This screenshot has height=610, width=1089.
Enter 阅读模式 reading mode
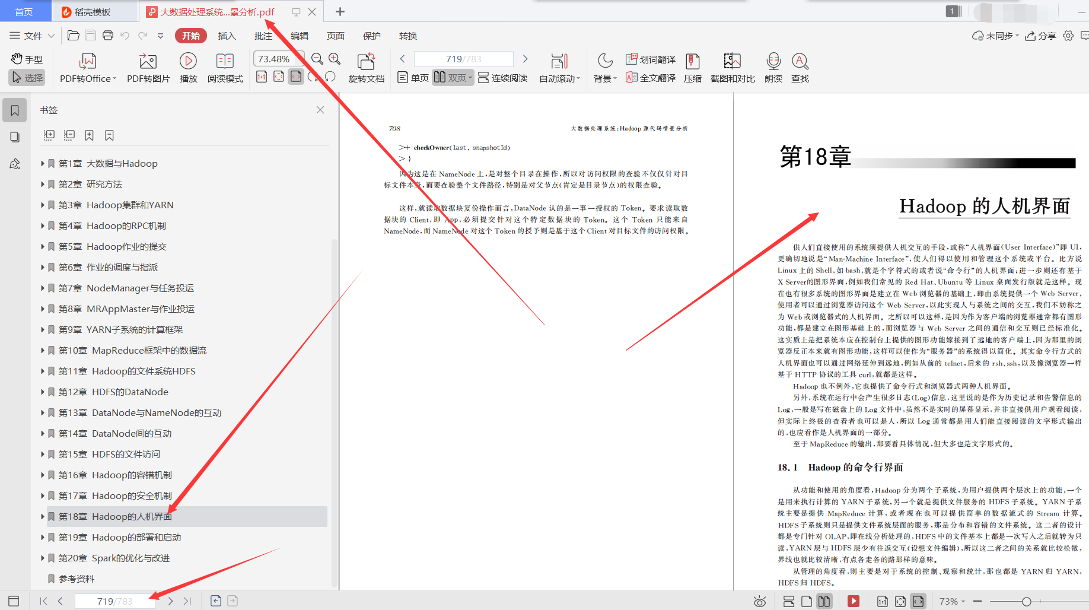pos(225,68)
